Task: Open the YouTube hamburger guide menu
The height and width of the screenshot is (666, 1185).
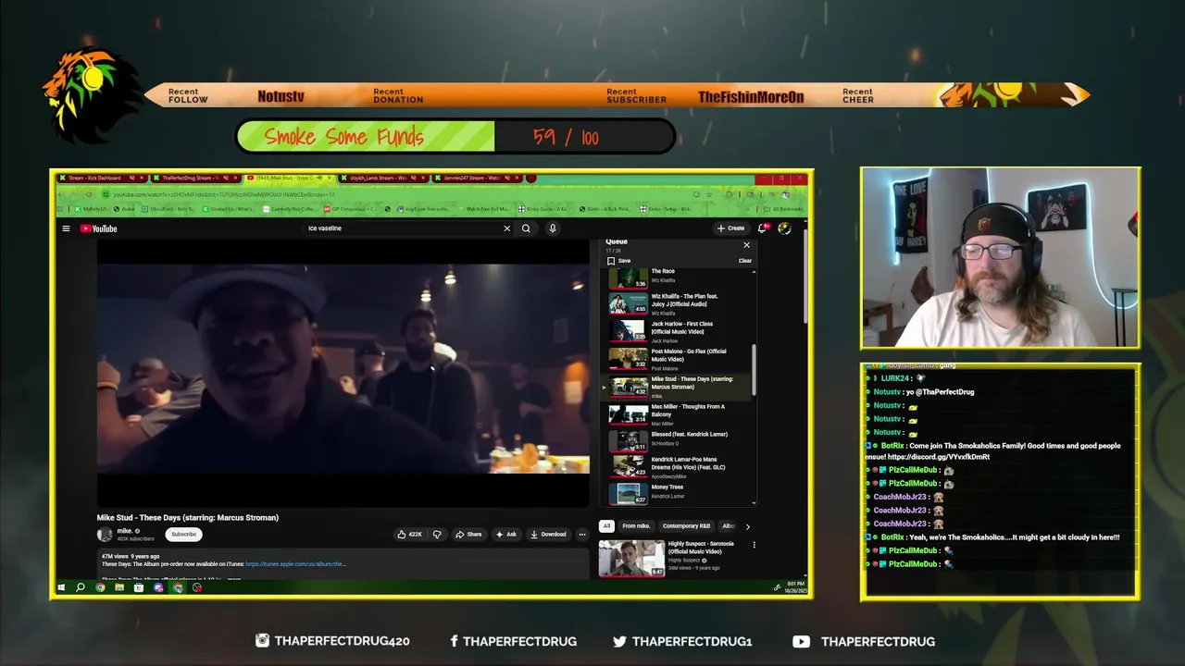Action: pos(66,228)
